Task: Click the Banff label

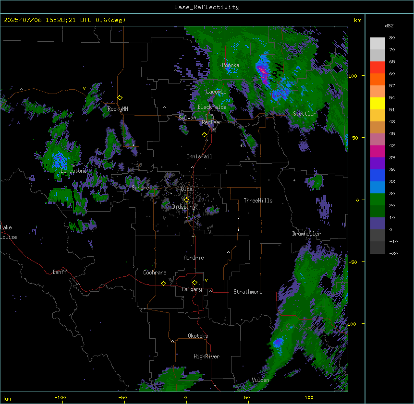Action: coord(60,272)
